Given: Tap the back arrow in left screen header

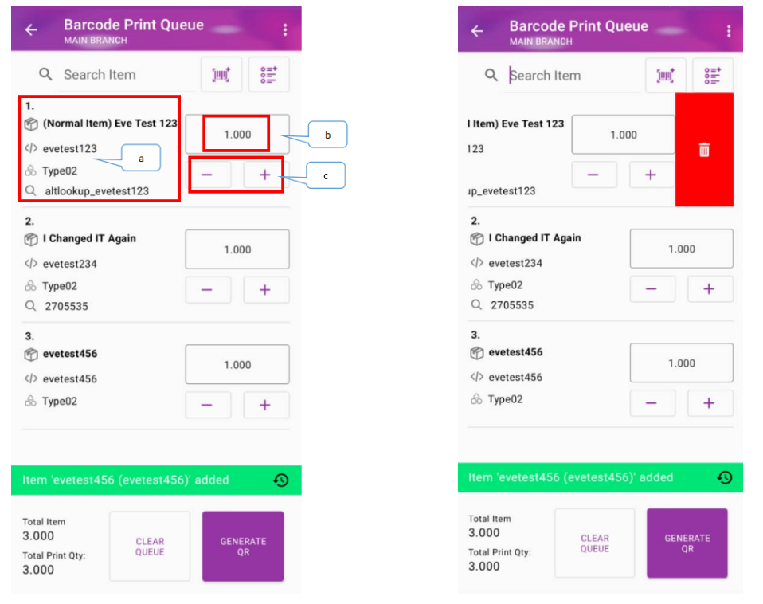Looking at the screenshot, I should (31, 30).
